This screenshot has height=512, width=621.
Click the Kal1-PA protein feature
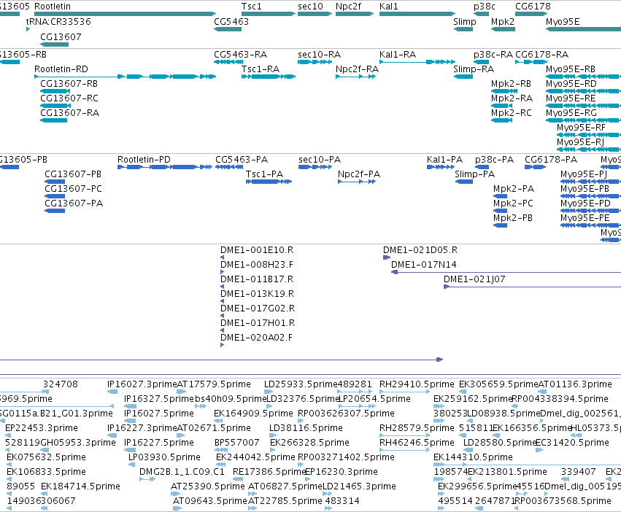pyautogui.click(x=441, y=167)
